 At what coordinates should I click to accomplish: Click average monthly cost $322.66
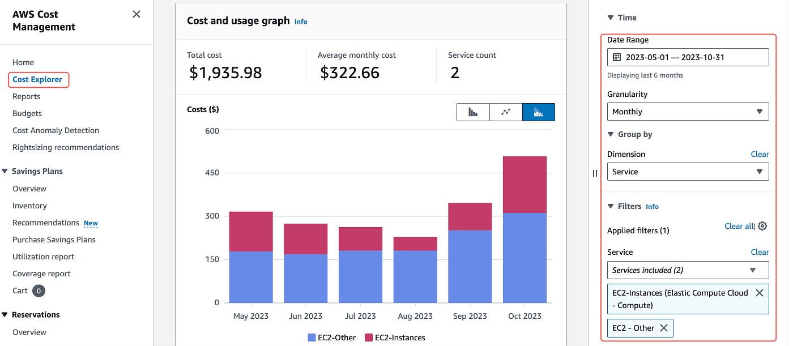coord(349,72)
